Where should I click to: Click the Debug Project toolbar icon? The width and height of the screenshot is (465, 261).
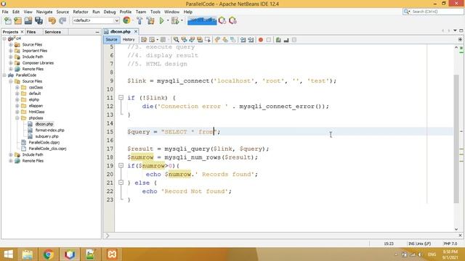175,20
